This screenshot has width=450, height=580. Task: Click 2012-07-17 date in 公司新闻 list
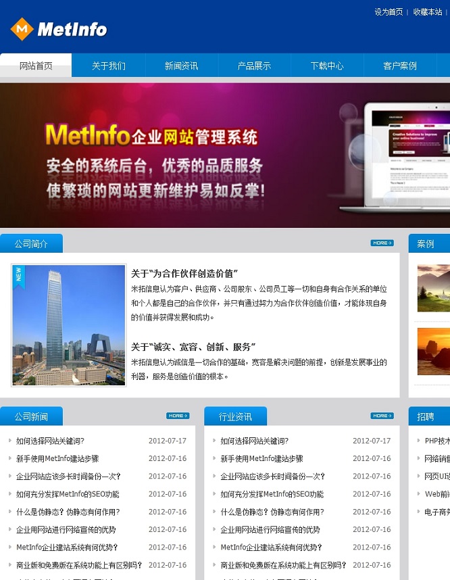(x=168, y=441)
